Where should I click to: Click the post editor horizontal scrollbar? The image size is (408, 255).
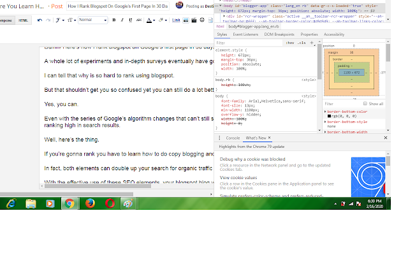98,186
